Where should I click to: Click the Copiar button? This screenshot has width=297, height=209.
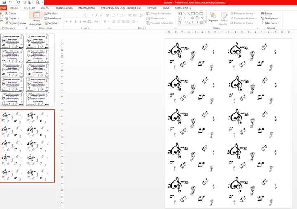pos(11,19)
